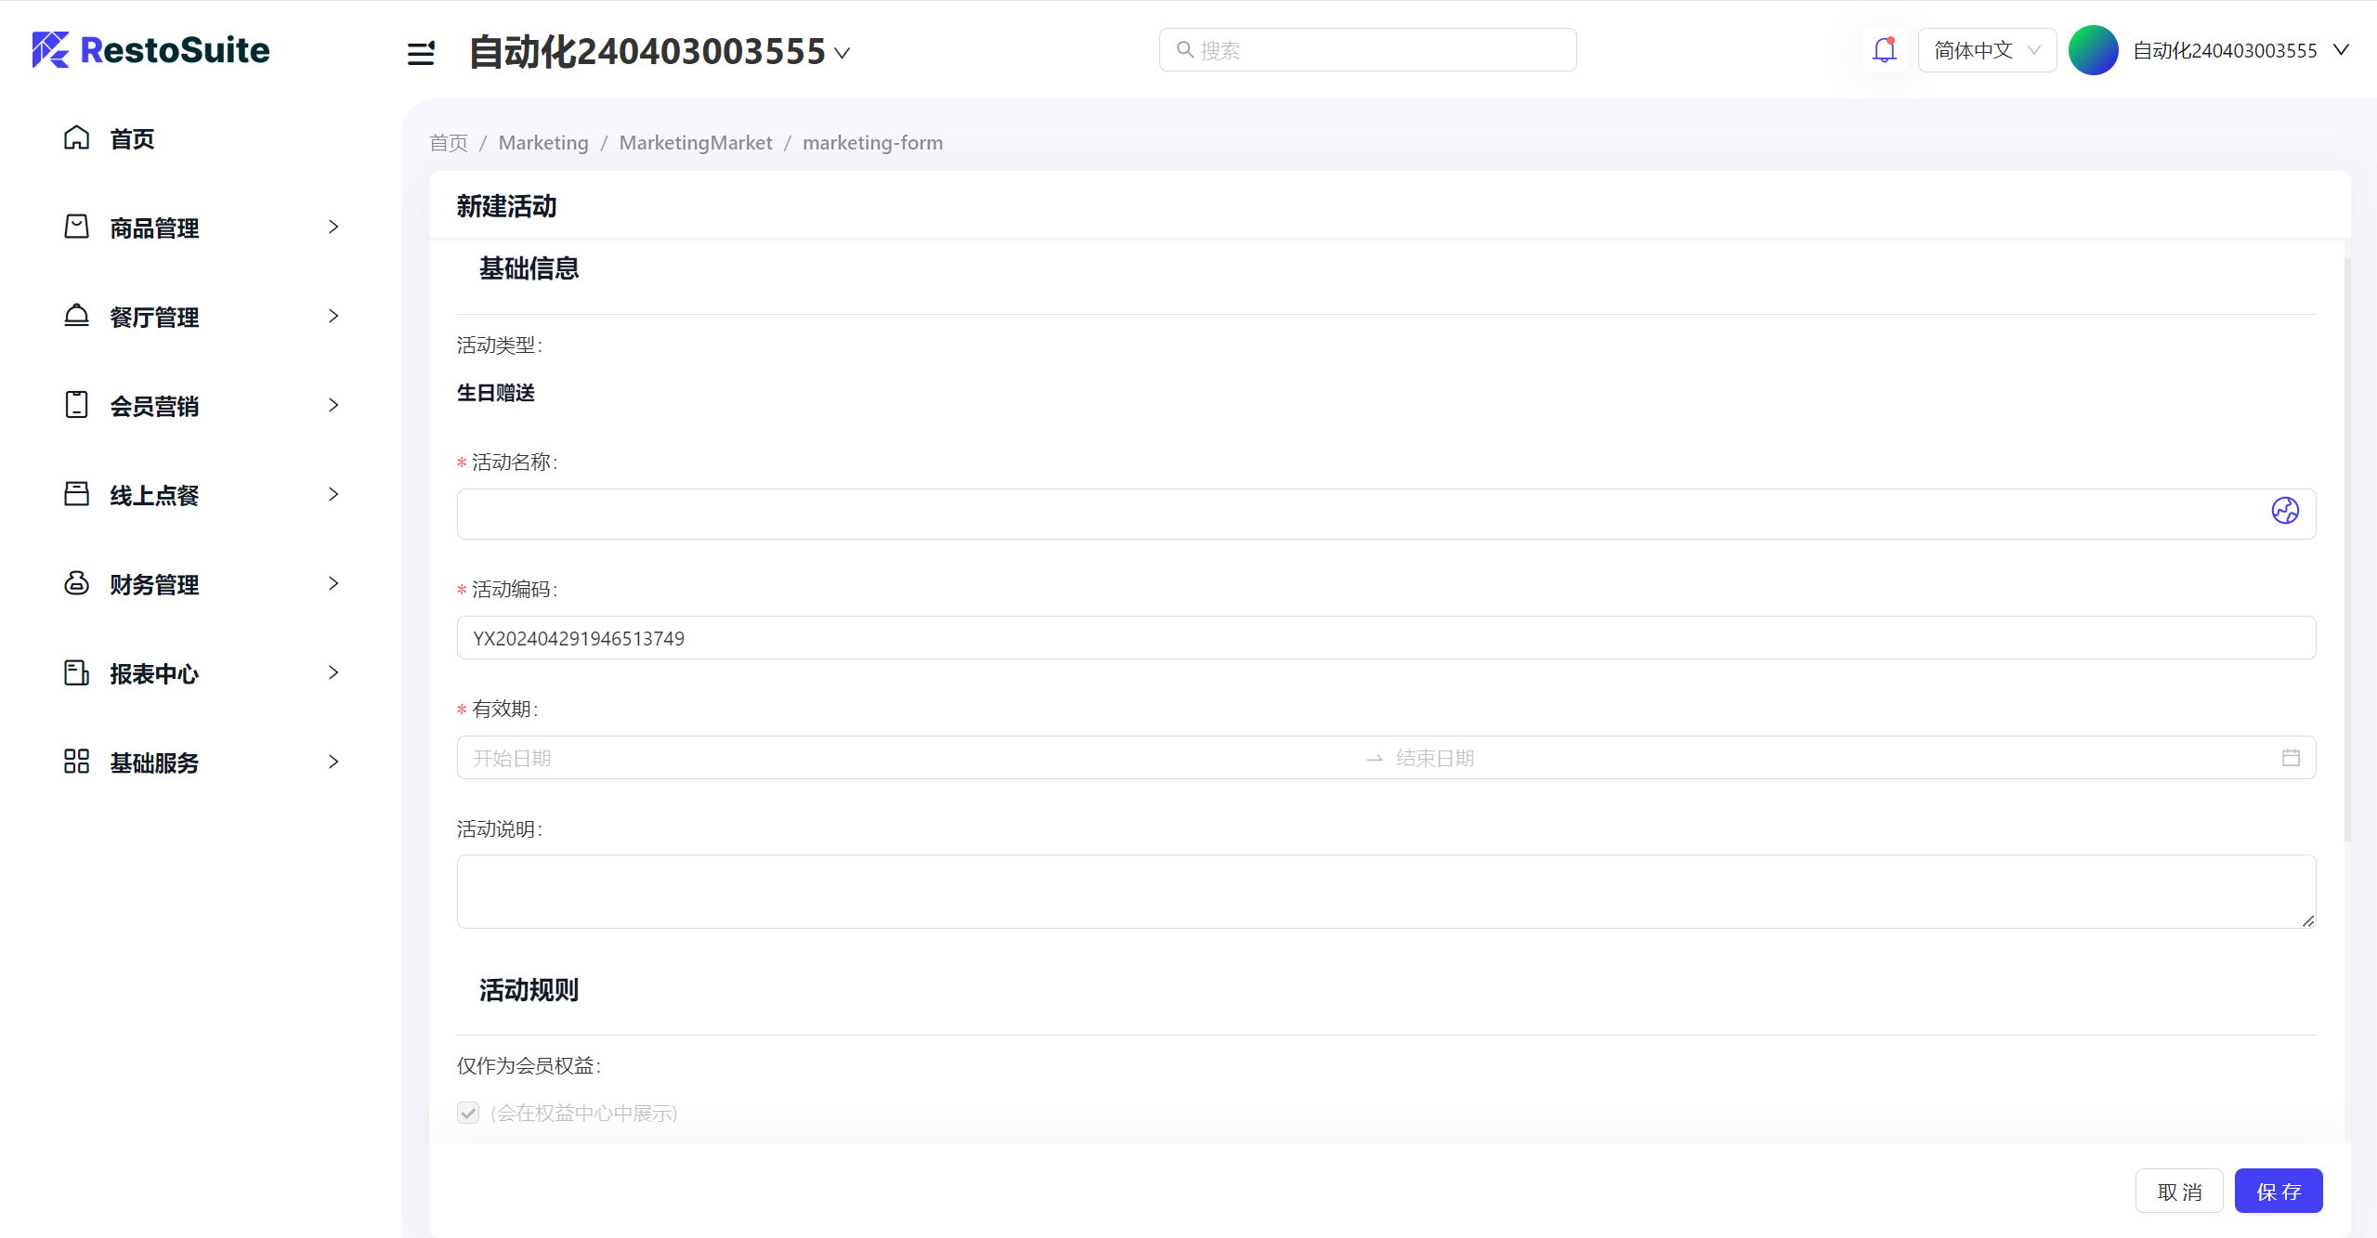Click Marketing breadcrumb link
Screen dimensions: 2377x1238
[543, 143]
